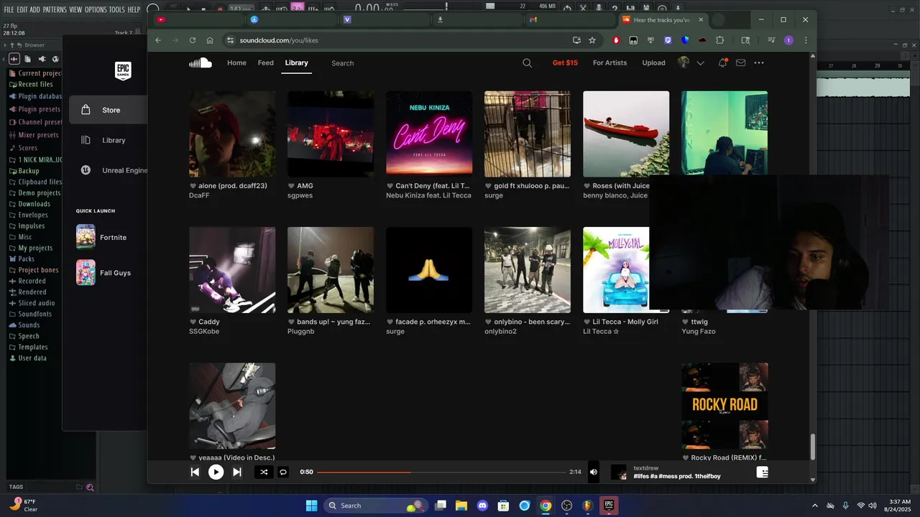Screen dimensions: 920x517
Task: Expand the Packs folder in FL browser
Action: pos(22,258)
